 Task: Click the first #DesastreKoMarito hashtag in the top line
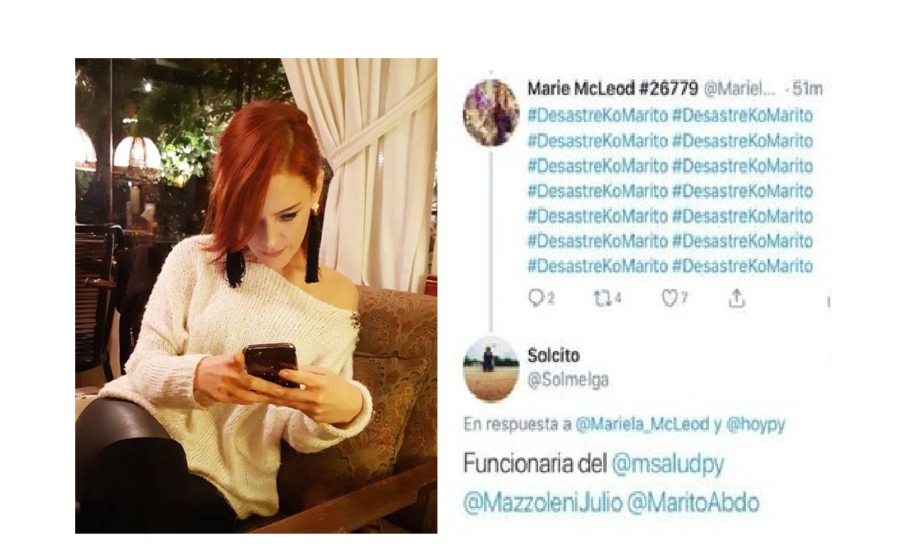598,116
